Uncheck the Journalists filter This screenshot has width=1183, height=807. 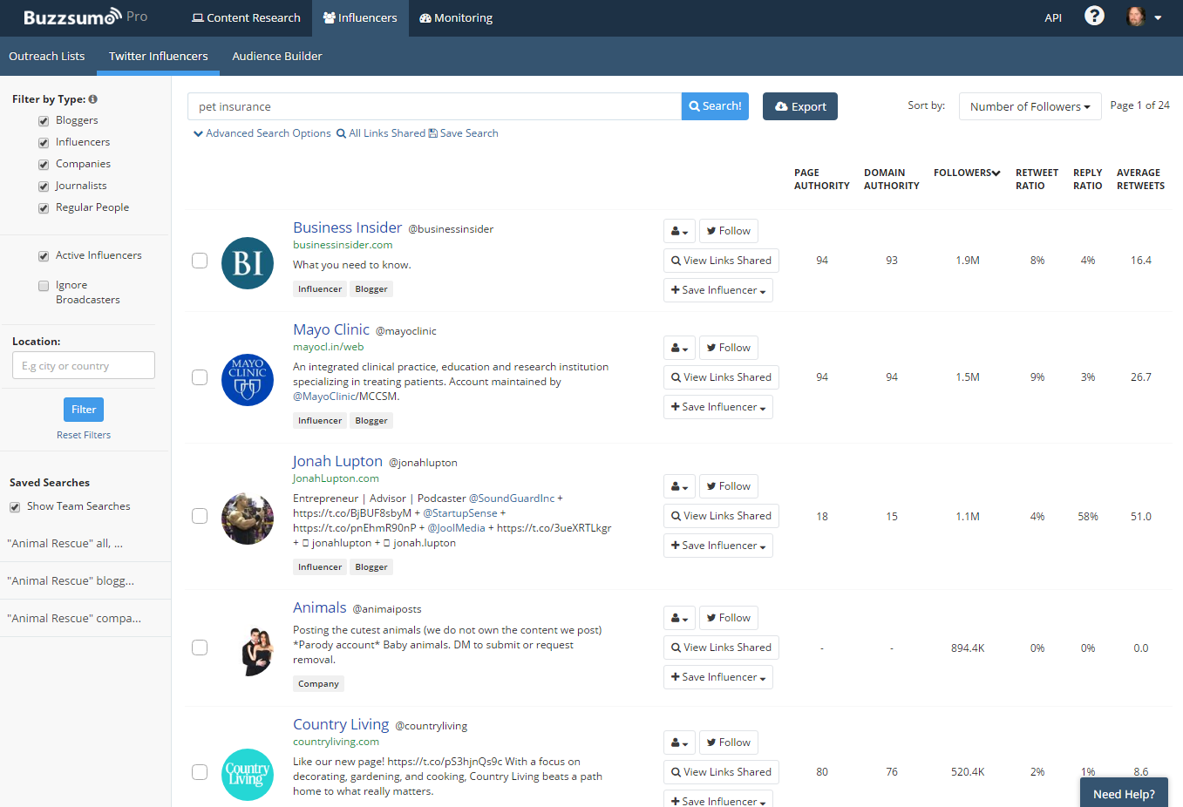(x=43, y=185)
